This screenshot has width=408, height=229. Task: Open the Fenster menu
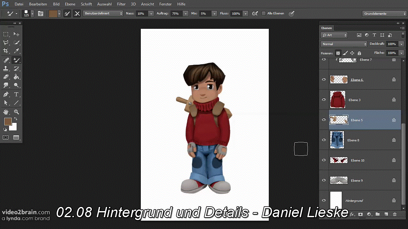coord(165,4)
